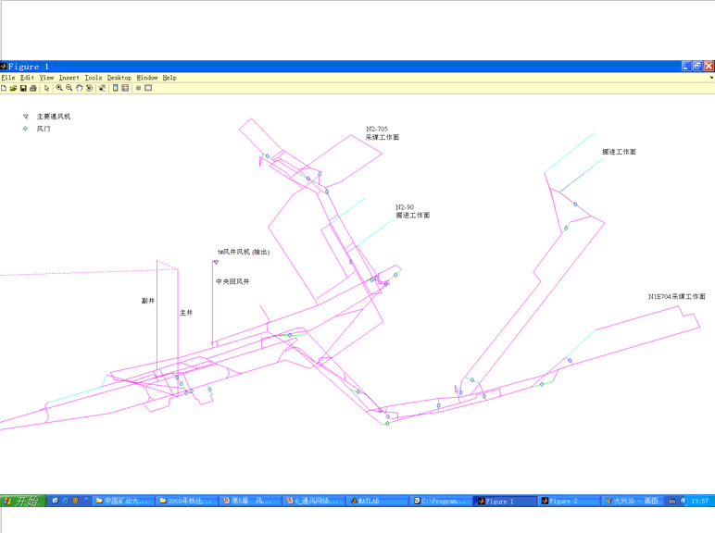Screen dimensions: 715x533
Task: Select the Edit Plot arrow tool
Action: click(x=46, y=89)
